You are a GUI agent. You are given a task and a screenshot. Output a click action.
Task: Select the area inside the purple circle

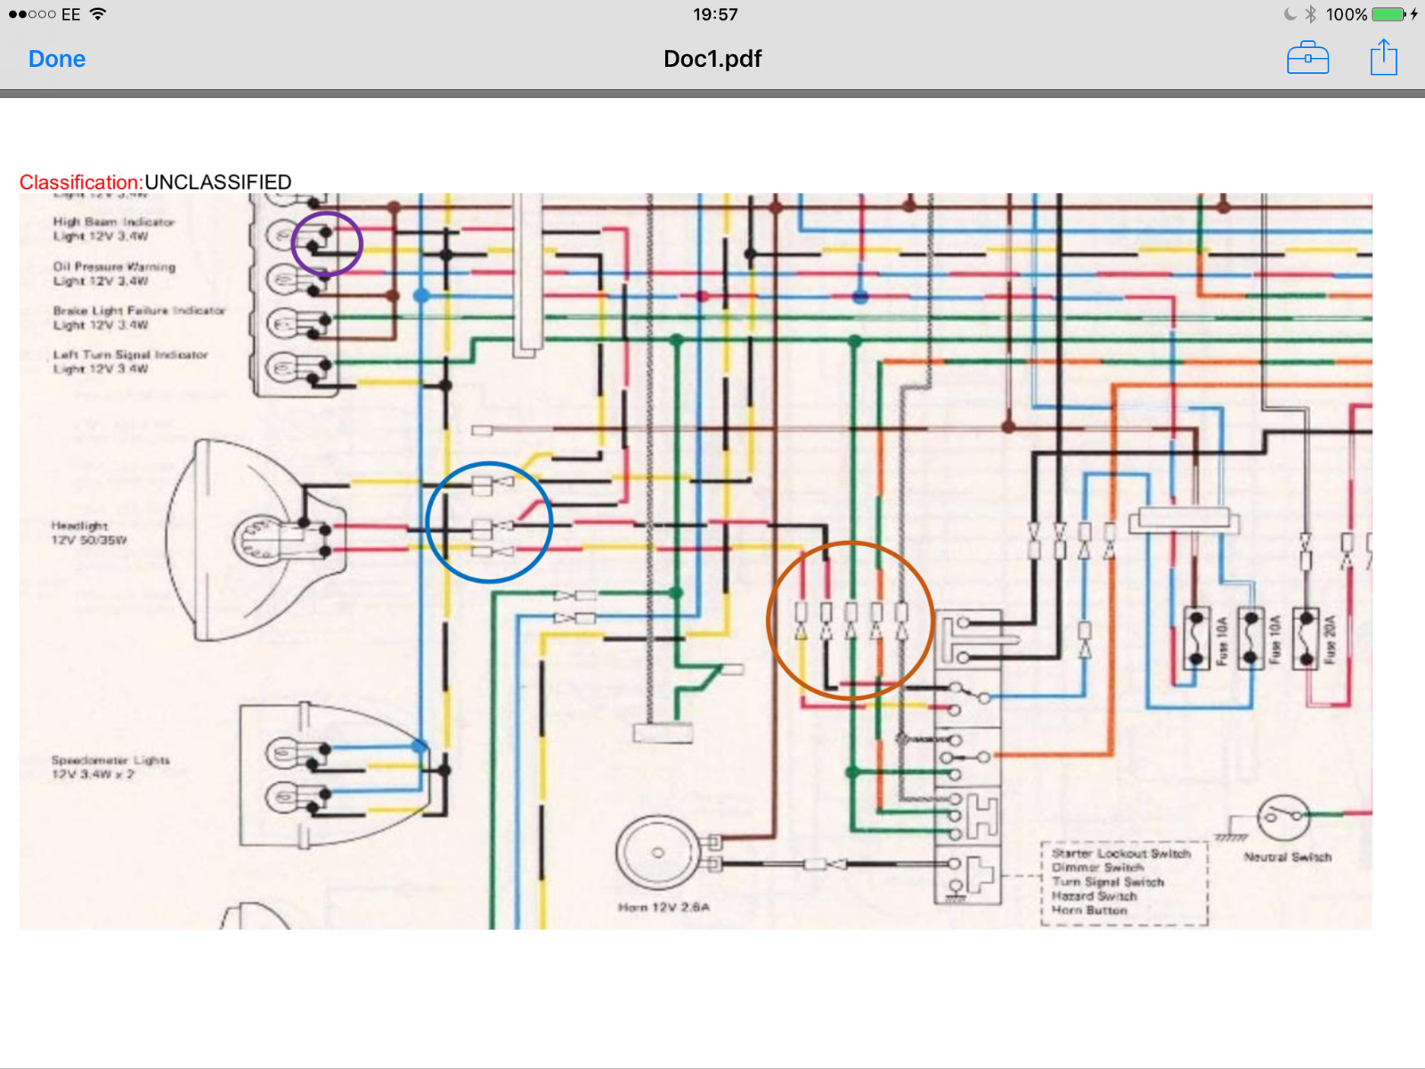[x=327, y=243]
